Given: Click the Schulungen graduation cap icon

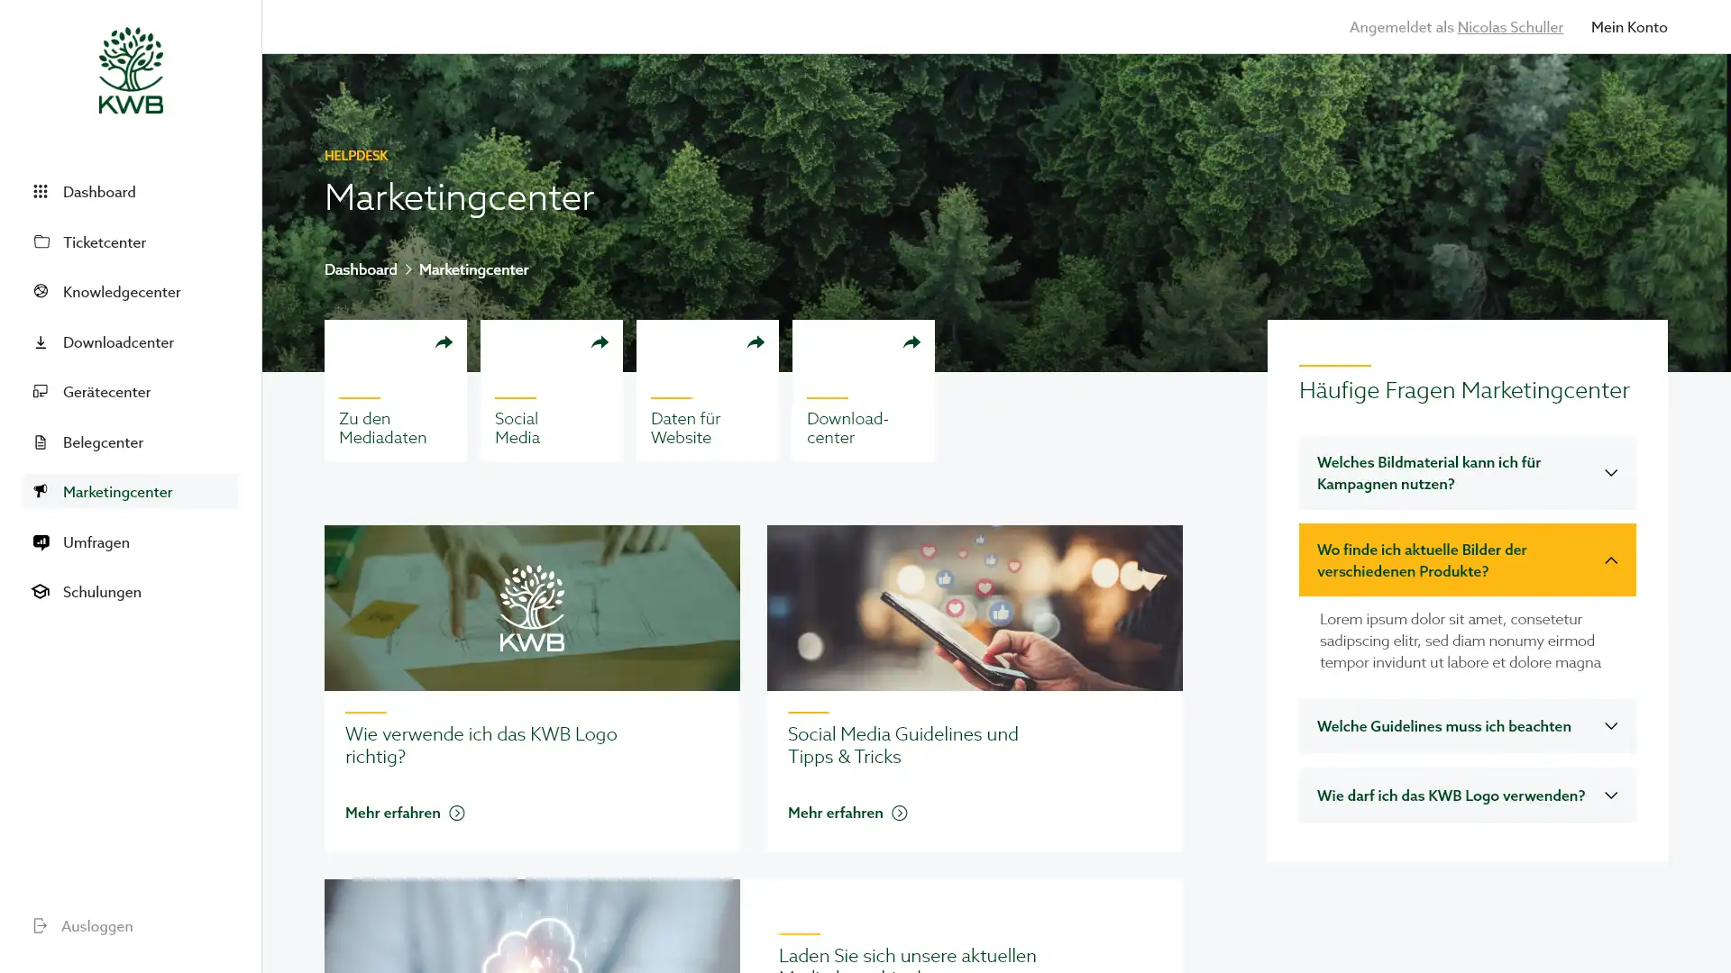Looking at the screenshot, I should (x=41, y=592).
